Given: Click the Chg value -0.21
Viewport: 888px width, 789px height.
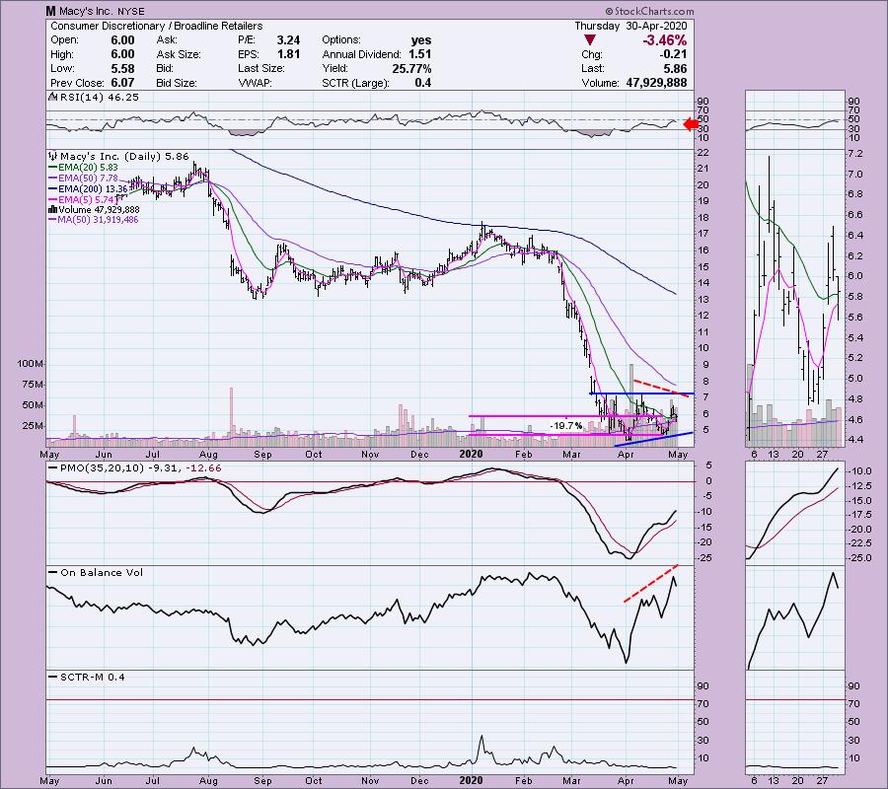Looking at the screenshot, I should (x=673, y=54).
